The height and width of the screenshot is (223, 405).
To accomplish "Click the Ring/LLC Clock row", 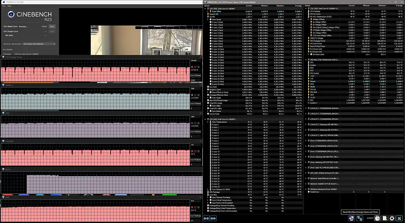I will point(254,90).
